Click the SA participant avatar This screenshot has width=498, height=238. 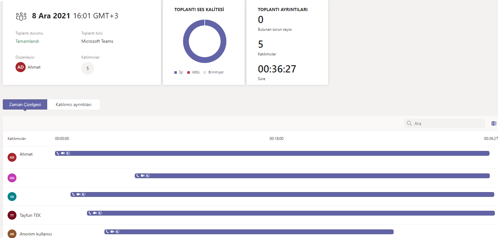click(12, 197)
